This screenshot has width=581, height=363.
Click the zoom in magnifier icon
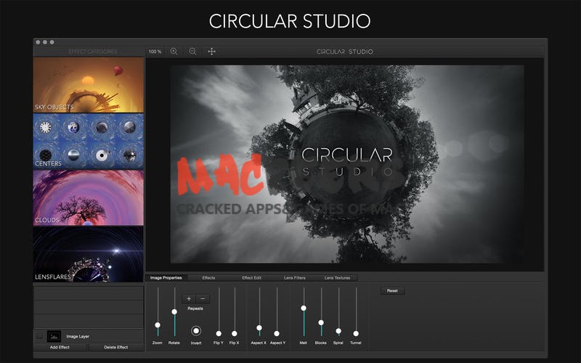[x=174, y=52]
